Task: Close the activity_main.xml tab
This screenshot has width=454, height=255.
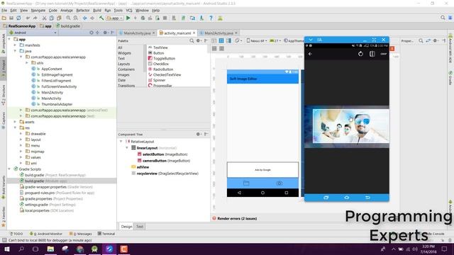Action: (x=194, y=33)
